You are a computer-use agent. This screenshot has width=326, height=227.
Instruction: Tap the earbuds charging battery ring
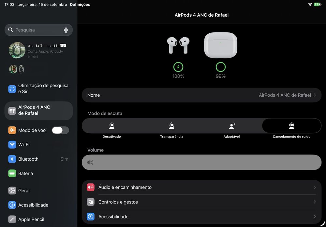point(178,67)
